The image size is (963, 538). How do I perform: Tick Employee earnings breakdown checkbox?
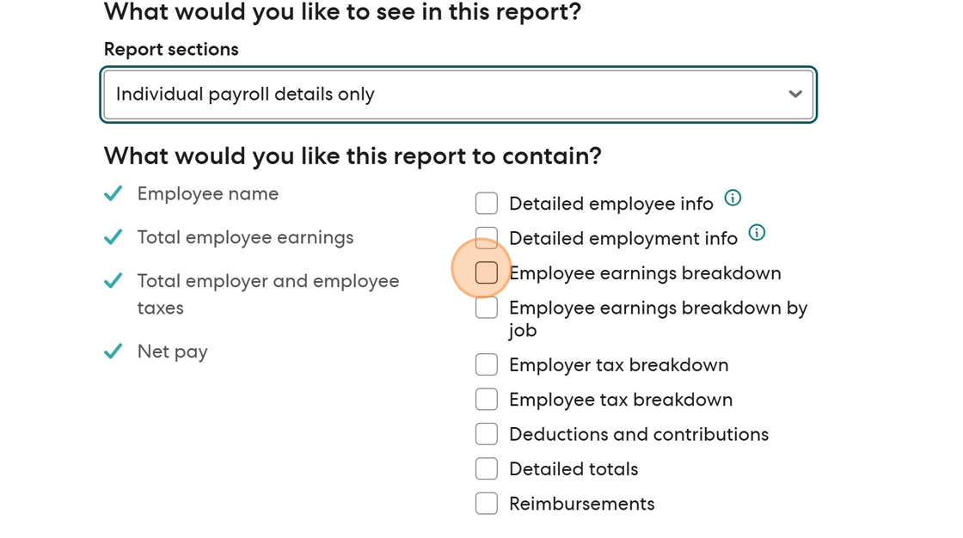click(487, 272)
